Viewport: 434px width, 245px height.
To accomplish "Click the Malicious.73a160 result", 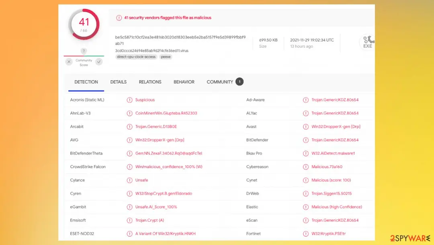I will coord(327,167).
